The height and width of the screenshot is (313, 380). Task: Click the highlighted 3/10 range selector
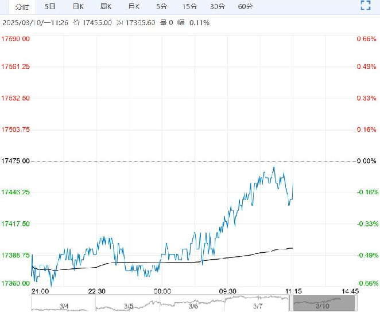(324, 304)
